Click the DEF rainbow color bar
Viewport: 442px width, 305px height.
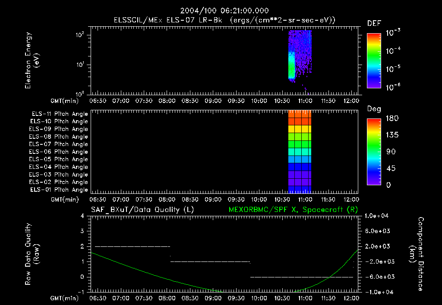pos(374,60)
